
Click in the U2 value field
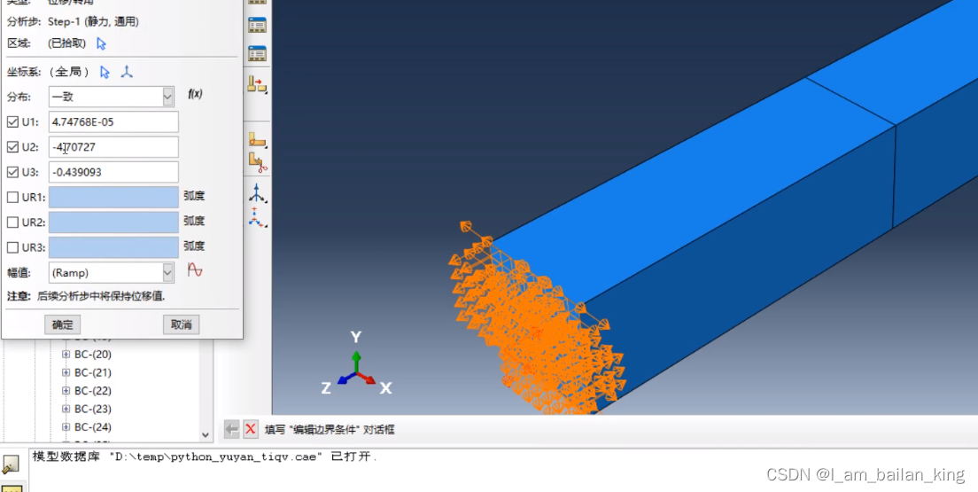(x=113, y=147)
